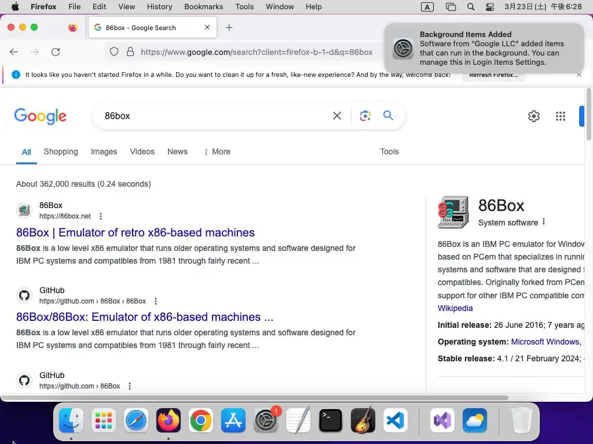593x444 pixels.
Task: Open TextEdit from the dock
Action: coord(298,420)
